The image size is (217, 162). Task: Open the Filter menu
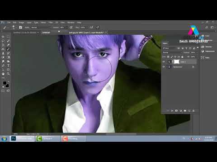point(51,22)
